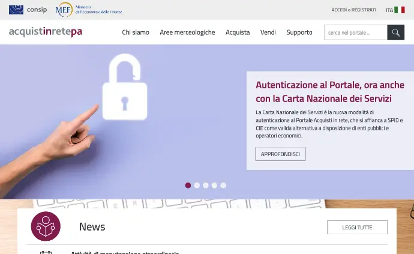This screenshot has width=414, height=254.
Task: Click the APPROFONDISCI button
Action: tap(280, 154)
